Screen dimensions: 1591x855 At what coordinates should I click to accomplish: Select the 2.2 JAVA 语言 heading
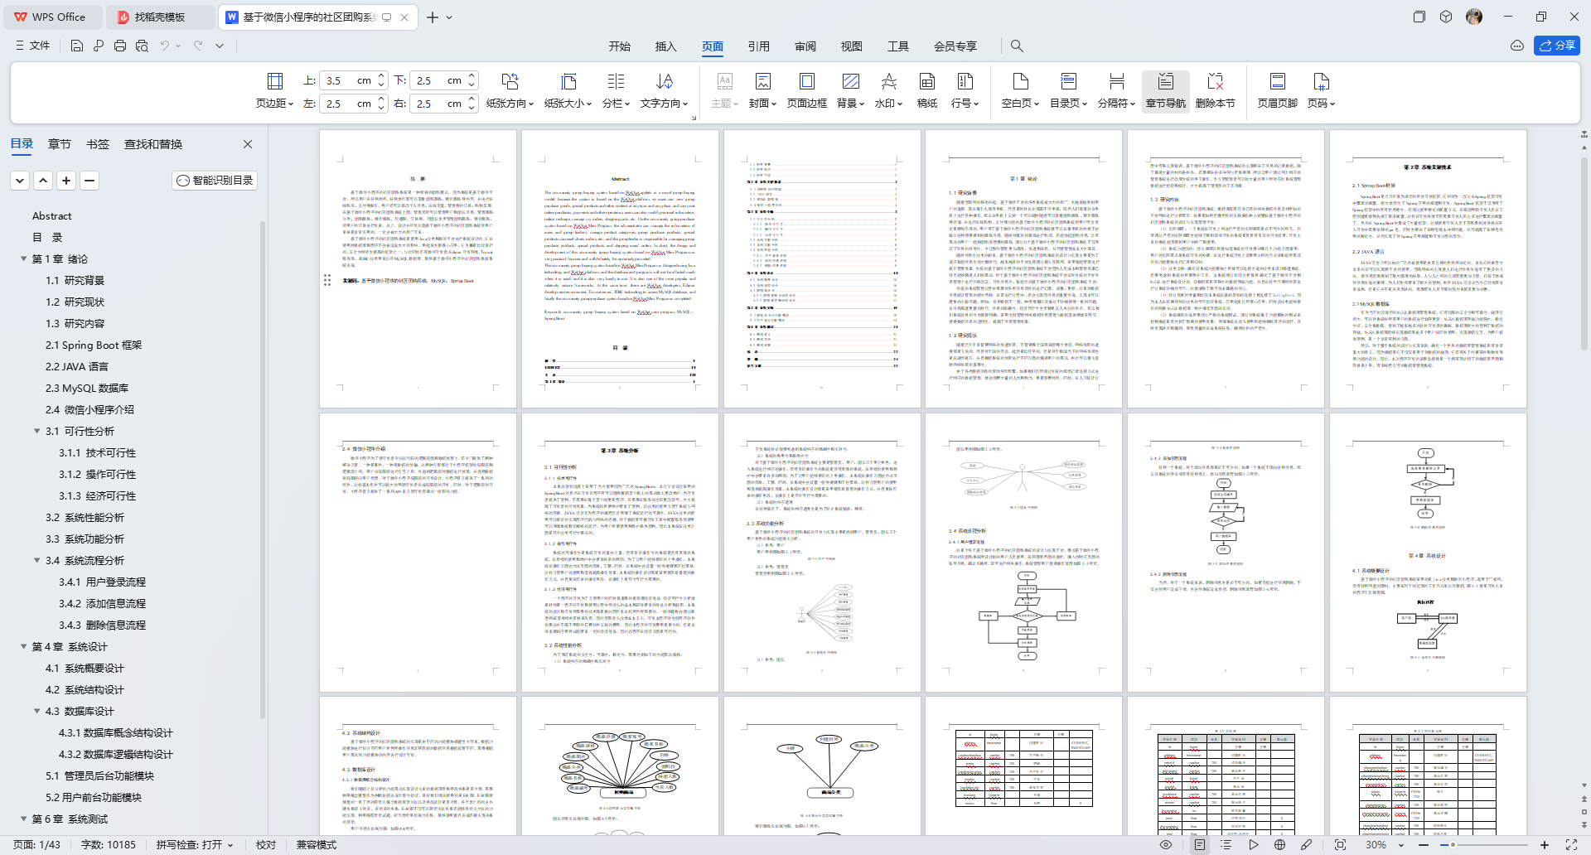pos(77,366)
